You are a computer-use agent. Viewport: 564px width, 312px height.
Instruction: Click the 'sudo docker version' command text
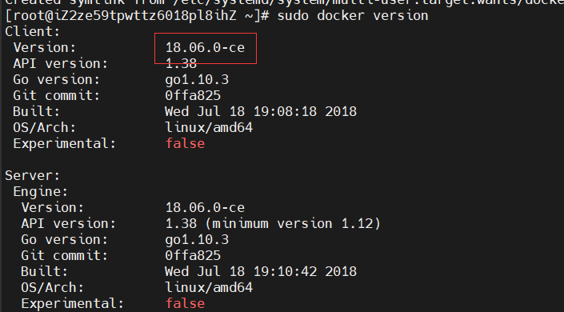353,16
